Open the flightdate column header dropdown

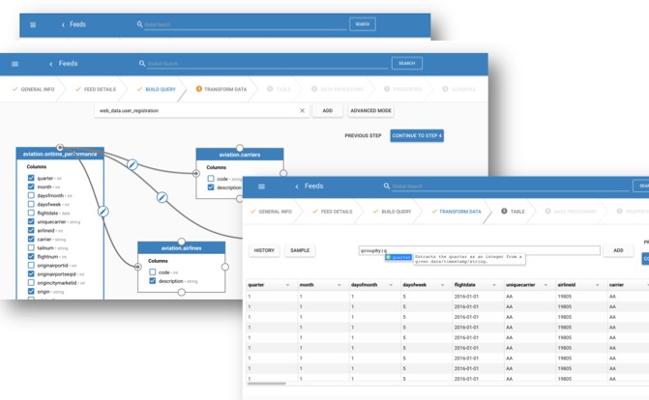click(x=494, y=285)
